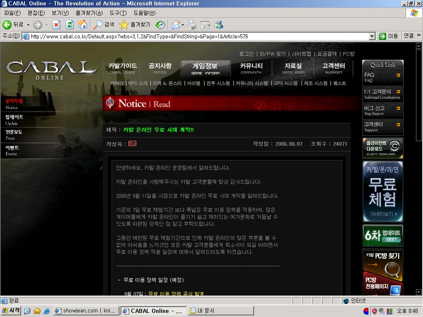Click the 무료체험 자세히보기 banner
This screenshot has width=423, height=317.
coord(383,191)
